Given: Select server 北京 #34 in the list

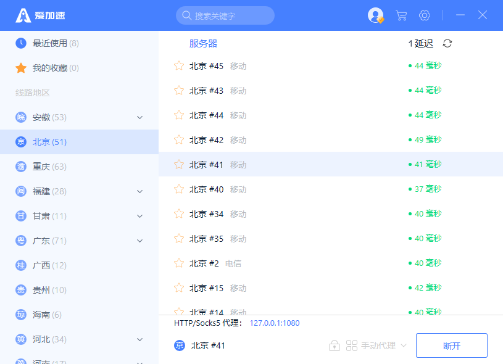Looking at the screenshot, I should 207,213.
